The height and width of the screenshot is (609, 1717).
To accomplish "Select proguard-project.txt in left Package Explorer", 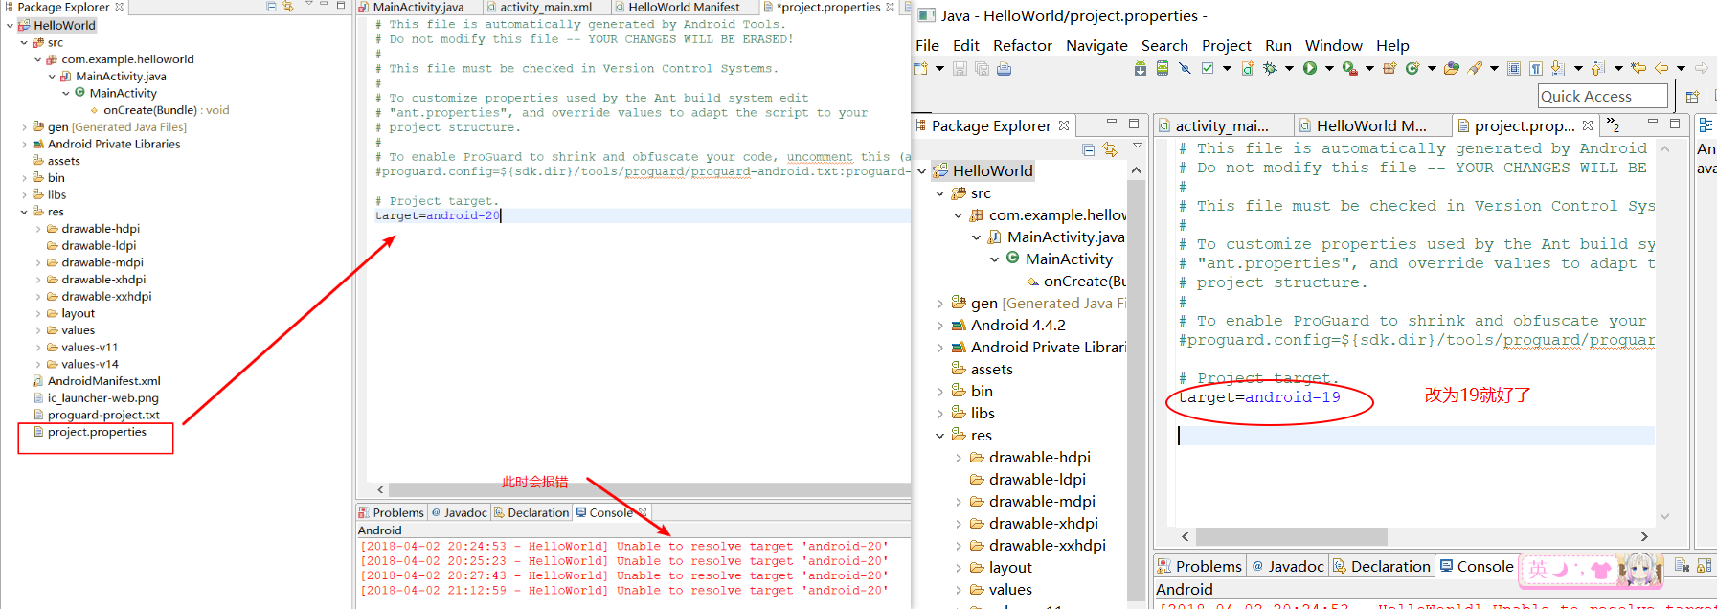I will (x=103, y=415).
